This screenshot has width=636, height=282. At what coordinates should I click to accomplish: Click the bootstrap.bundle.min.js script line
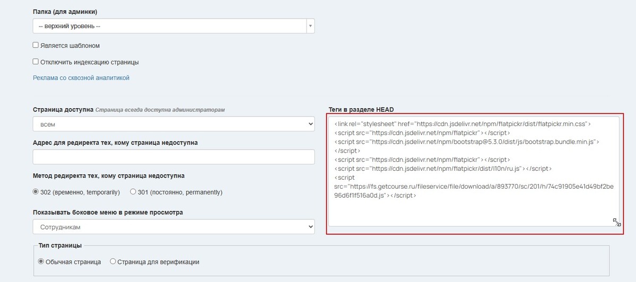coord(466,142)
